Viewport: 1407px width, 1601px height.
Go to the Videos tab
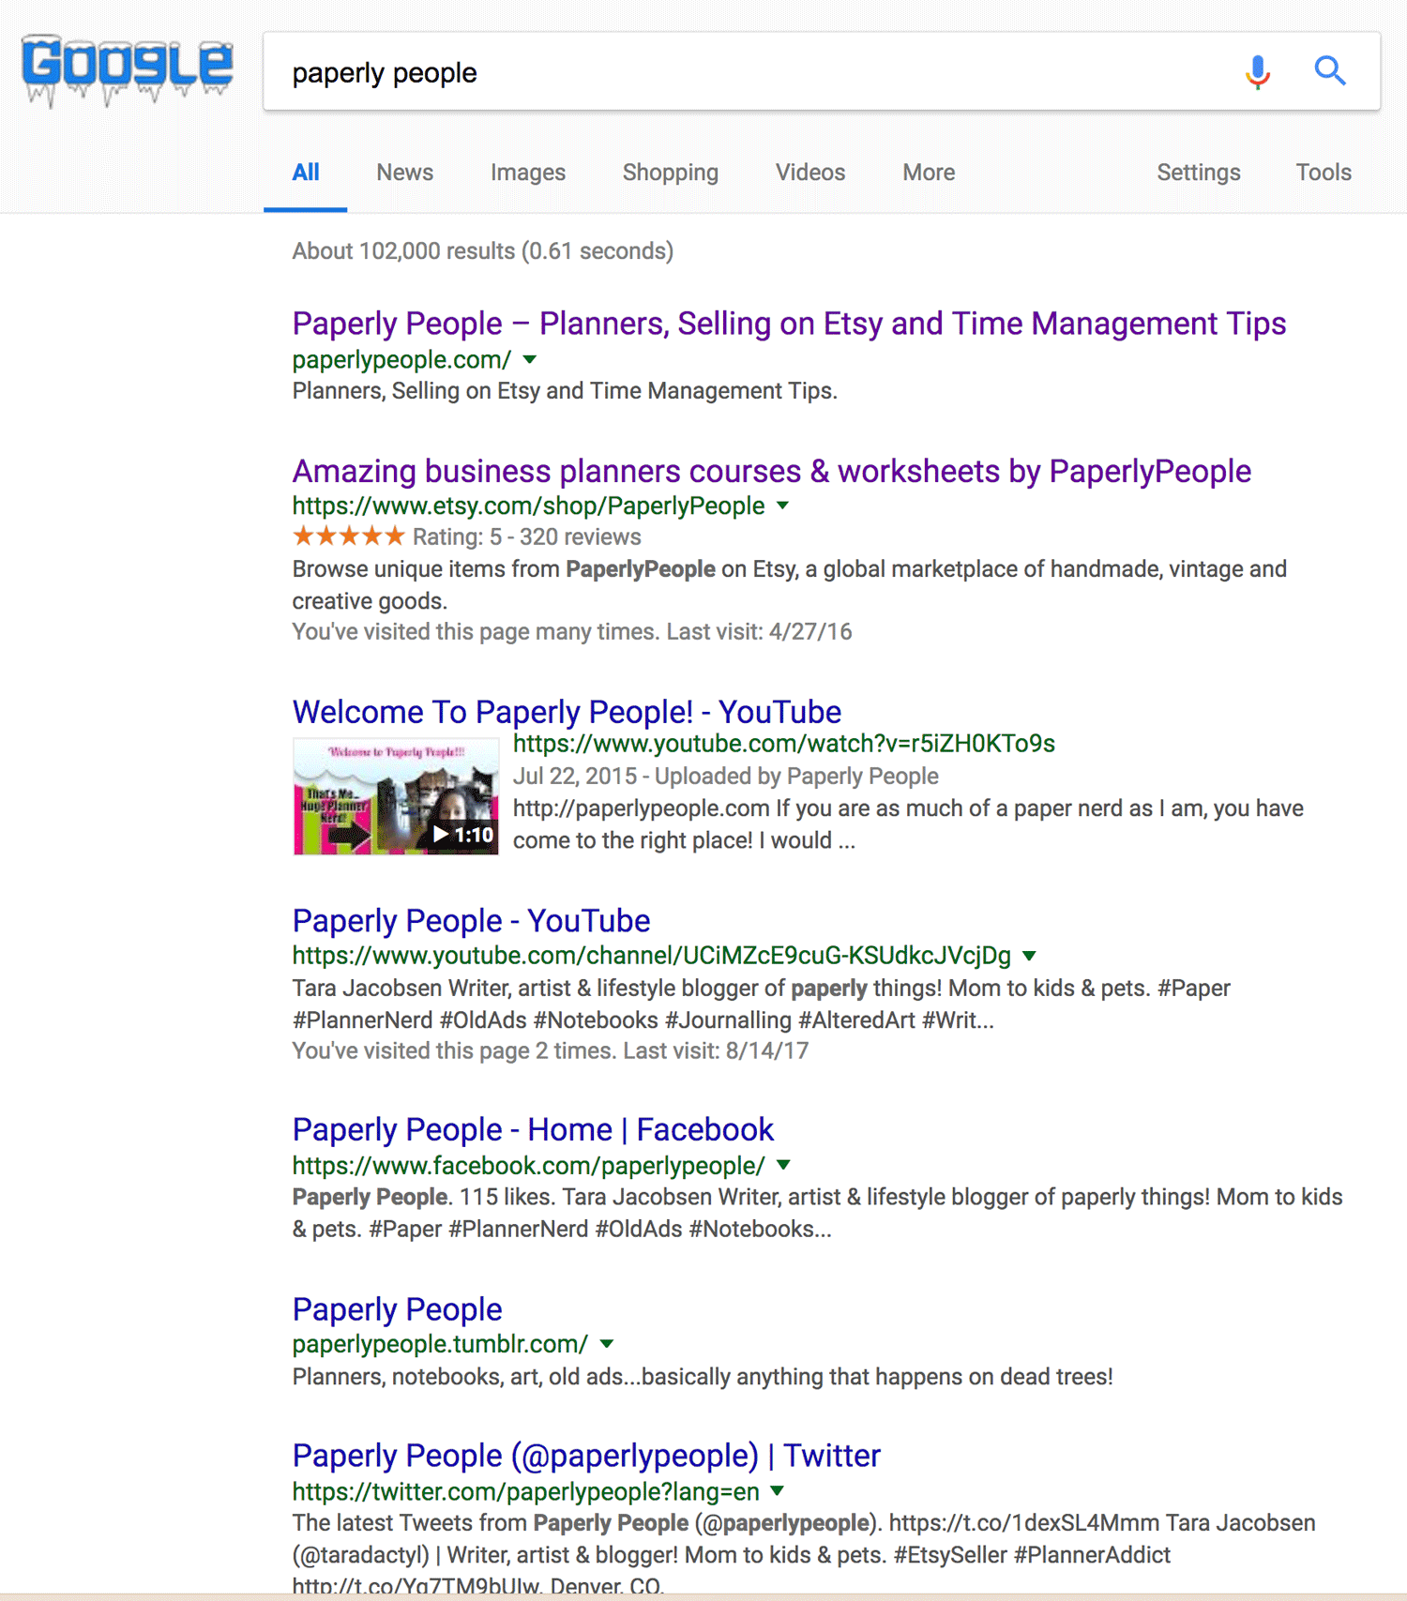pyautogui.click(x=810, y=173)
